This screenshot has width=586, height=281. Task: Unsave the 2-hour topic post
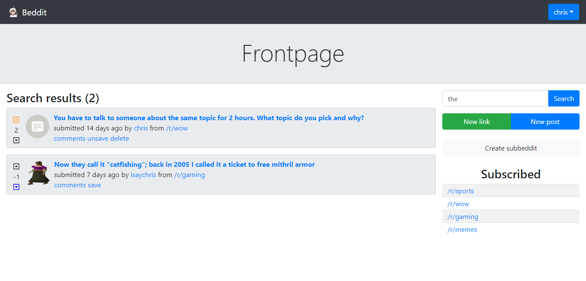point(98,139)
